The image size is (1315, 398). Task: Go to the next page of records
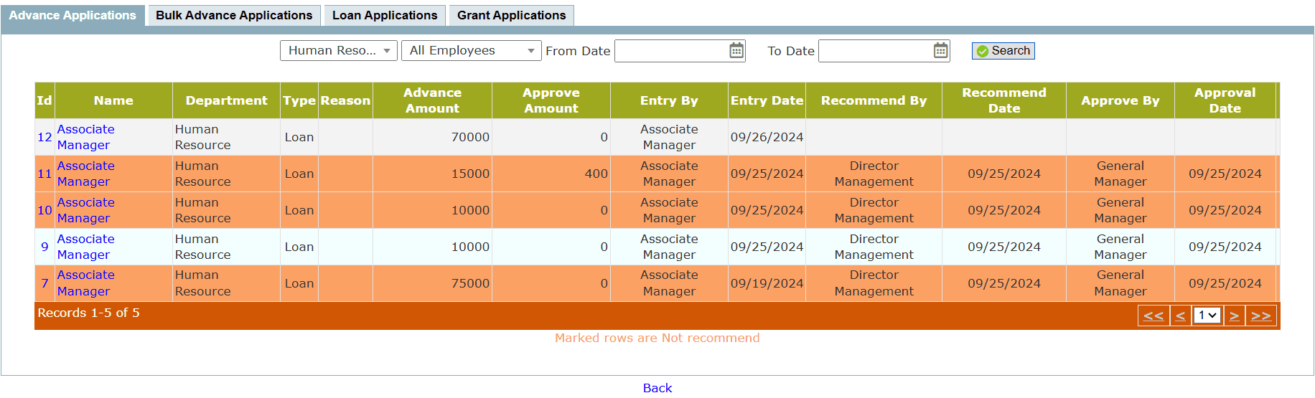tap(1234, 316)
